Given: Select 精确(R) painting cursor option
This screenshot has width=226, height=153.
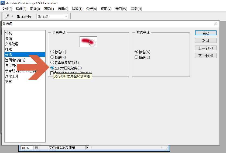Looking at the screenshot, I should (52, 57).
